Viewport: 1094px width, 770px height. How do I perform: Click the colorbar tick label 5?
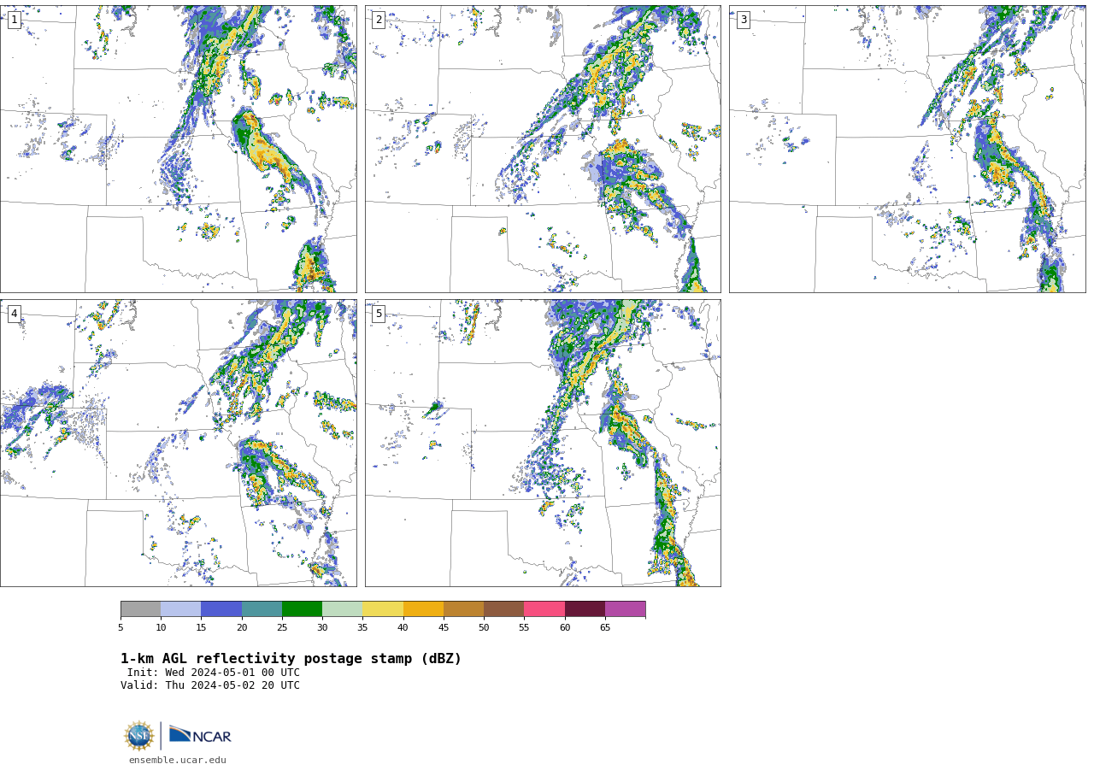pyautogui.click(x=121, y=628)
